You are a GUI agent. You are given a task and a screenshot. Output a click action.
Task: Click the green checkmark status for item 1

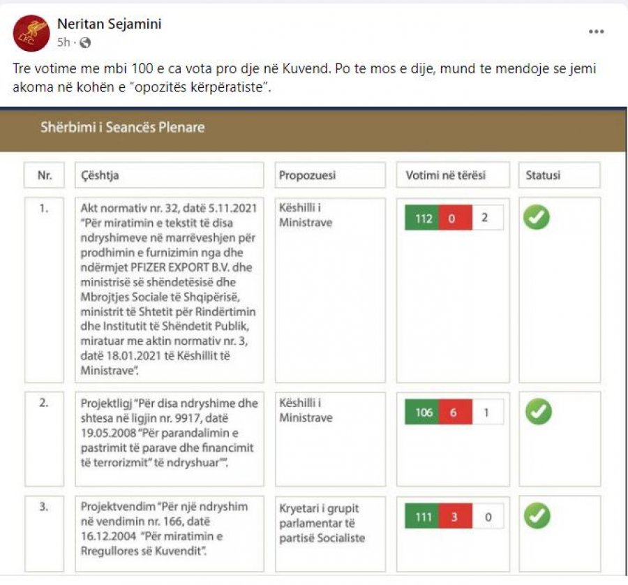(x=537, y=217)
